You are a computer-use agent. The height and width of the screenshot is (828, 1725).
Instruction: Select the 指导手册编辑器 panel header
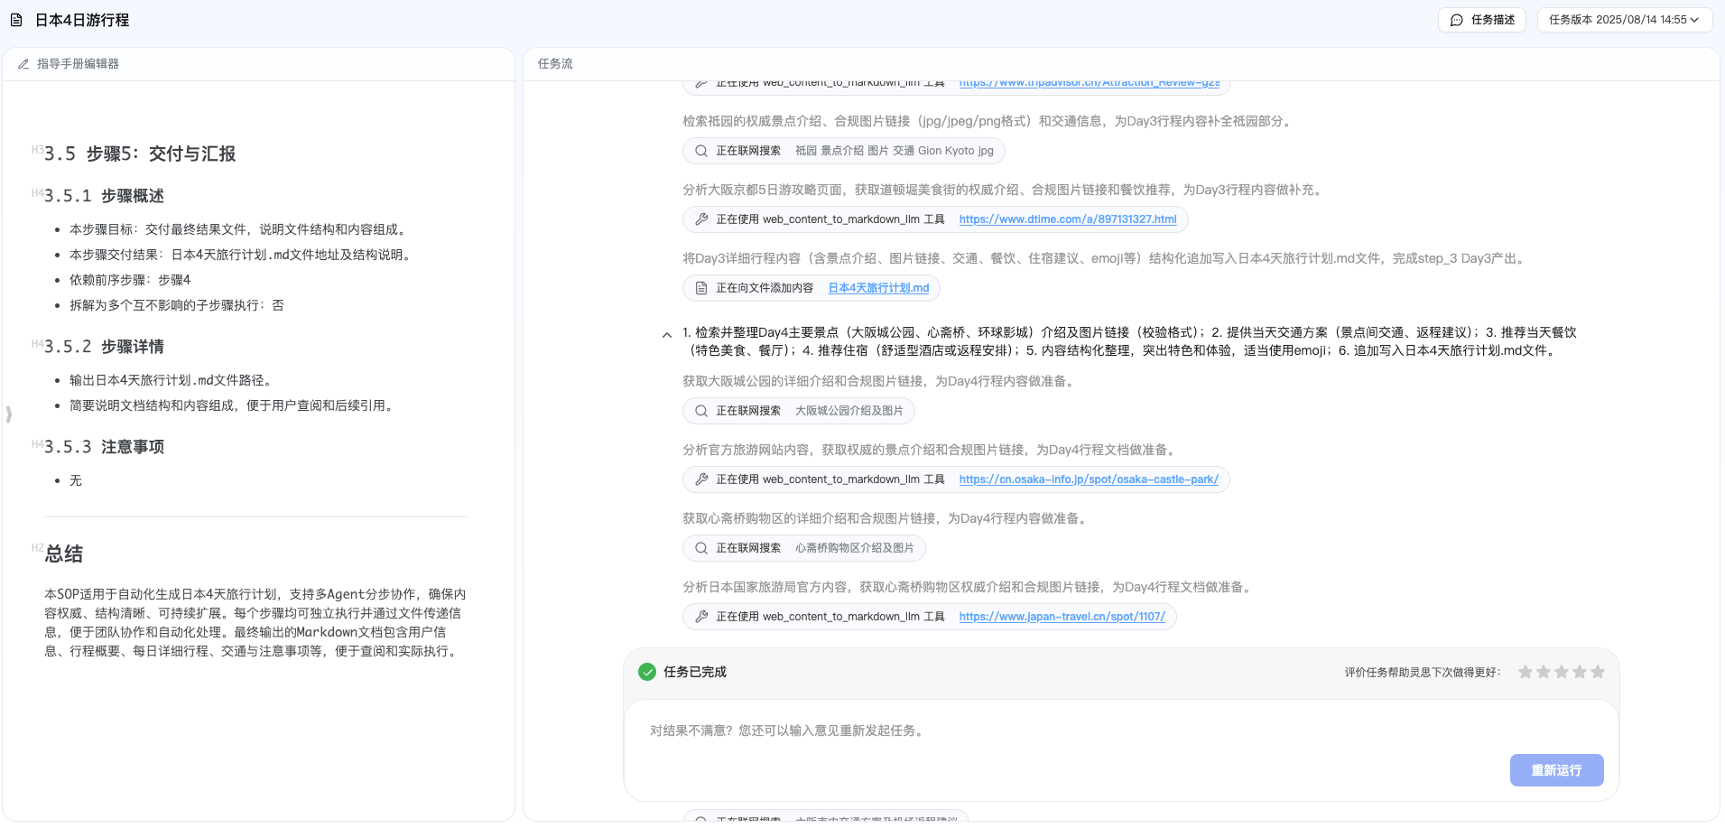[x=258, y=64]
